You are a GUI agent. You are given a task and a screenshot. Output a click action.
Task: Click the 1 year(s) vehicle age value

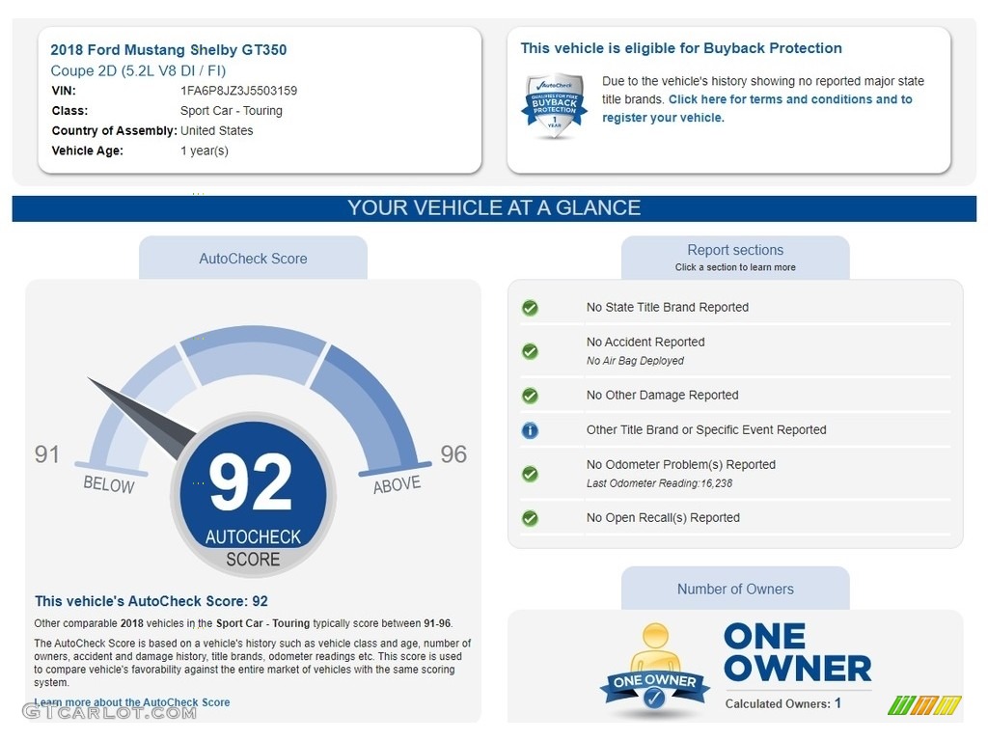point(205,151)
